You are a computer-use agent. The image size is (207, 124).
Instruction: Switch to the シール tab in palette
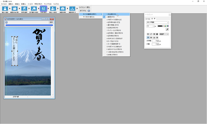(148, 19)
